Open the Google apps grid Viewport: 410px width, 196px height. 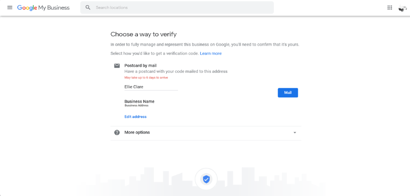(390, 8)
